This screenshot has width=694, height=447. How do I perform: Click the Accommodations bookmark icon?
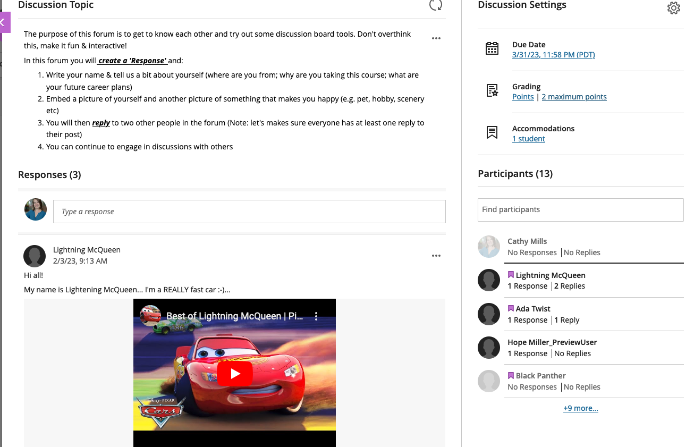click(x=492, y=133)
